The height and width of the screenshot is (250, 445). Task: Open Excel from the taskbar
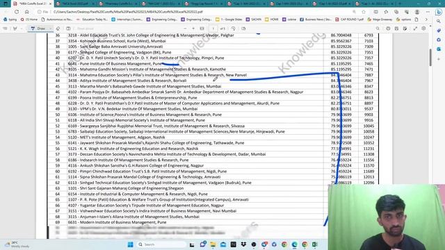(x=315, y=244)
